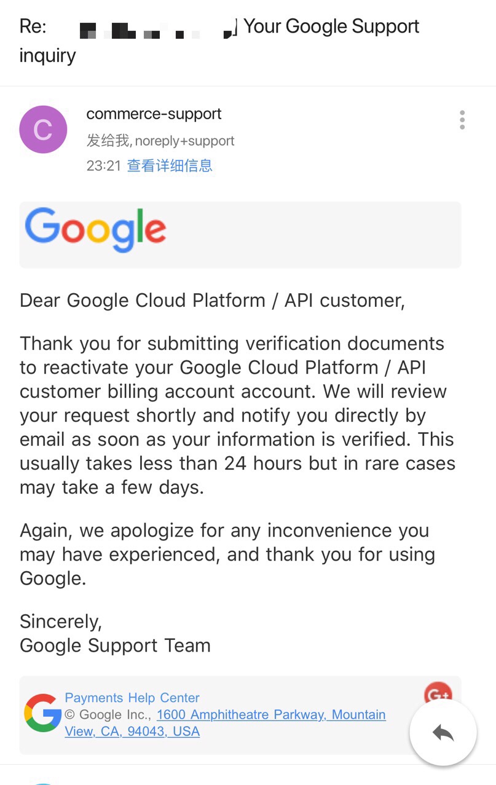Open the 查看详细信息 details link

click(x=170, y=165)
